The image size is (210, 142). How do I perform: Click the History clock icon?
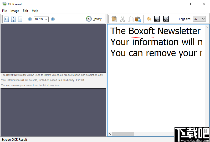pyautogui.click(x=89, y=19)
